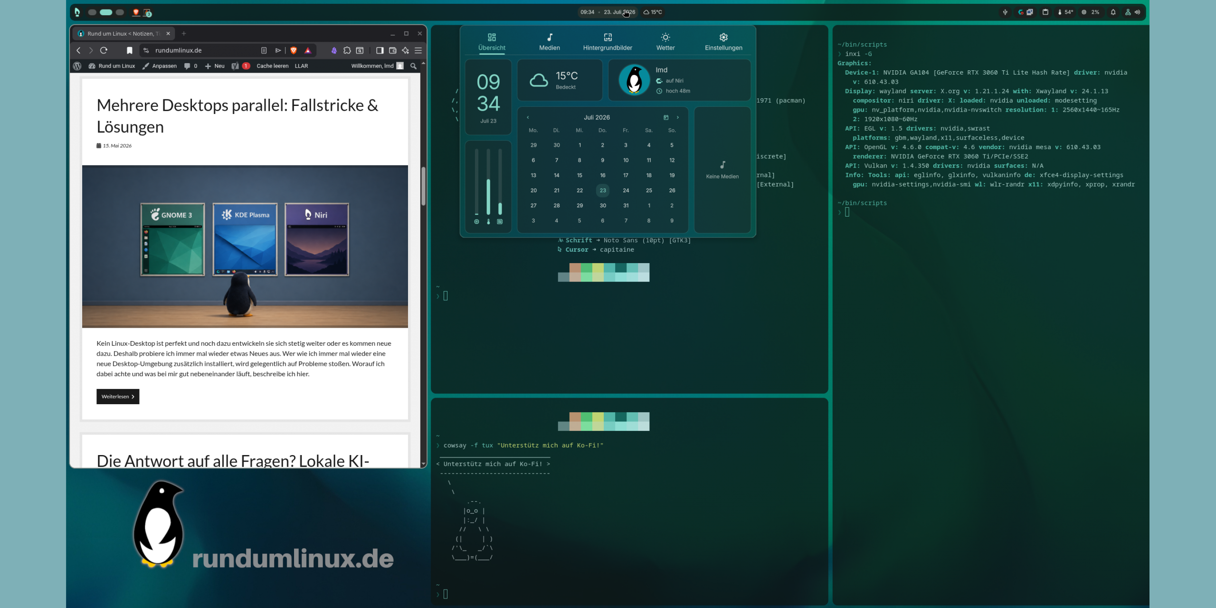Open the Brave Wallet icon

click(393, 50)
